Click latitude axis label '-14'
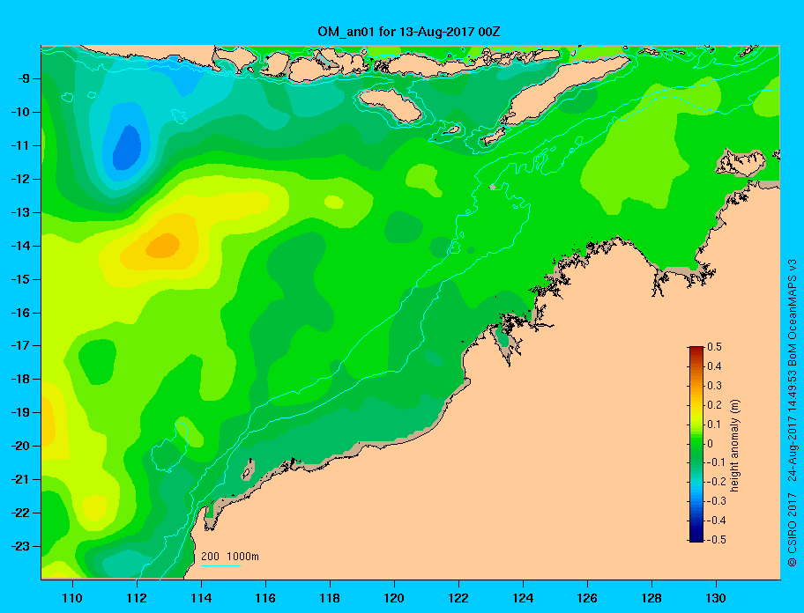 [x=19, y=246]
